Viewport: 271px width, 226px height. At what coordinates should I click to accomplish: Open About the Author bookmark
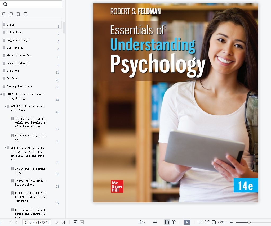click(19, 55)
